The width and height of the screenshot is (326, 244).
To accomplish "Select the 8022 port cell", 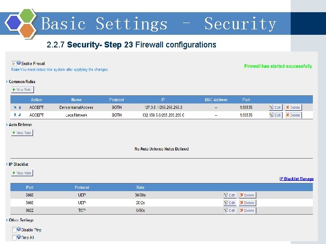I will click(x=29, y=211).
